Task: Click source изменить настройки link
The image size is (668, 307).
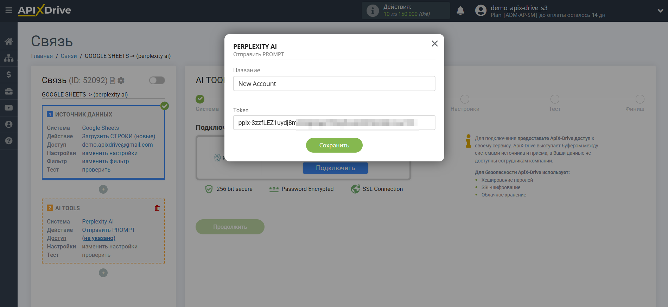Action: (110, 153)
